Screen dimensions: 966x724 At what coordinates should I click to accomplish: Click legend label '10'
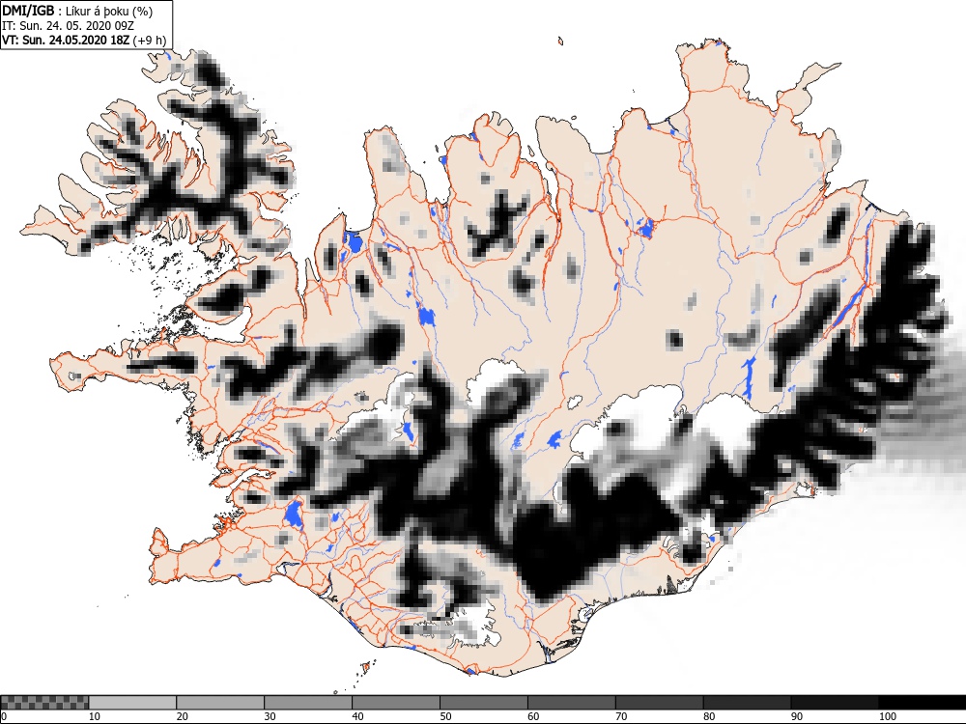pyautogui.click(x=95, y=716)
